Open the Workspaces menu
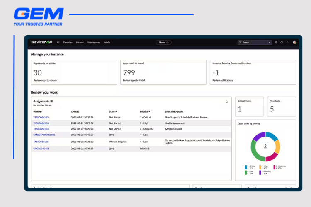The image size is (311, 207). point(93,42)
